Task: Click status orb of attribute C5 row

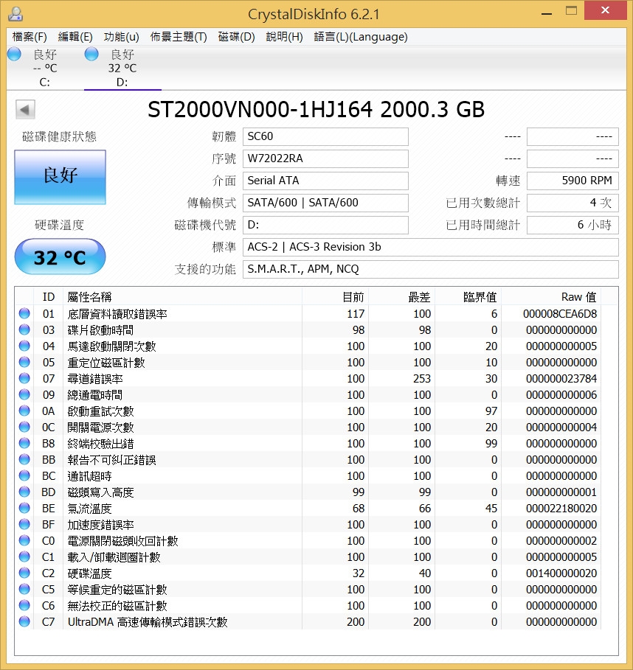Action: (24, 590)
